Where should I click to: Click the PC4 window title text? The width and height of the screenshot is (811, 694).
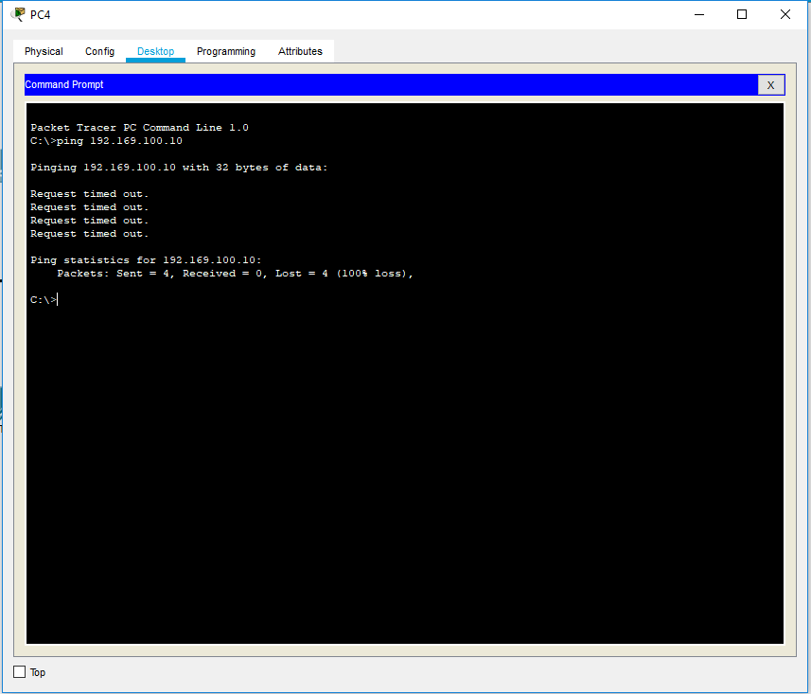40,14
